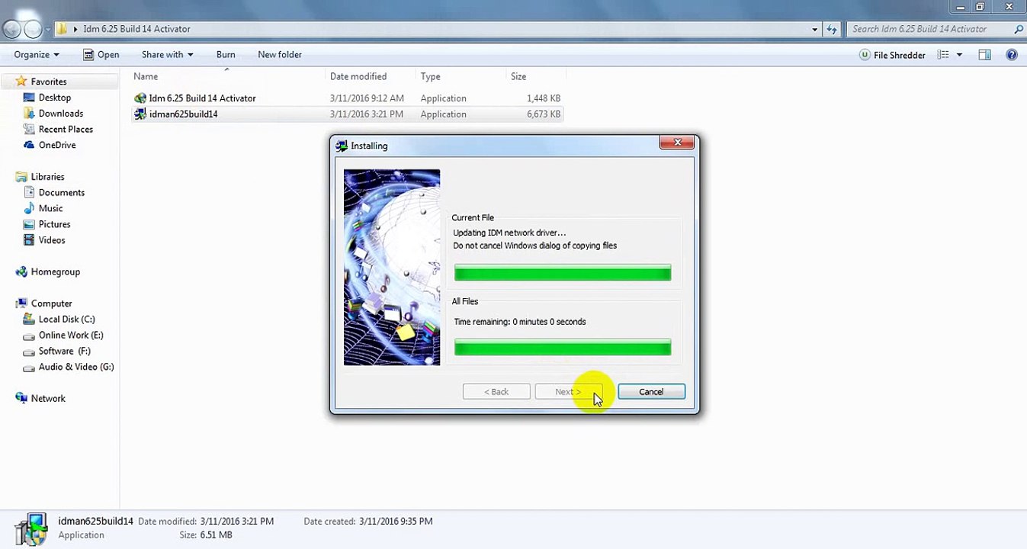The image size is (1027, 549).
Task: Show the preview pane
Action: pos(984,55)
